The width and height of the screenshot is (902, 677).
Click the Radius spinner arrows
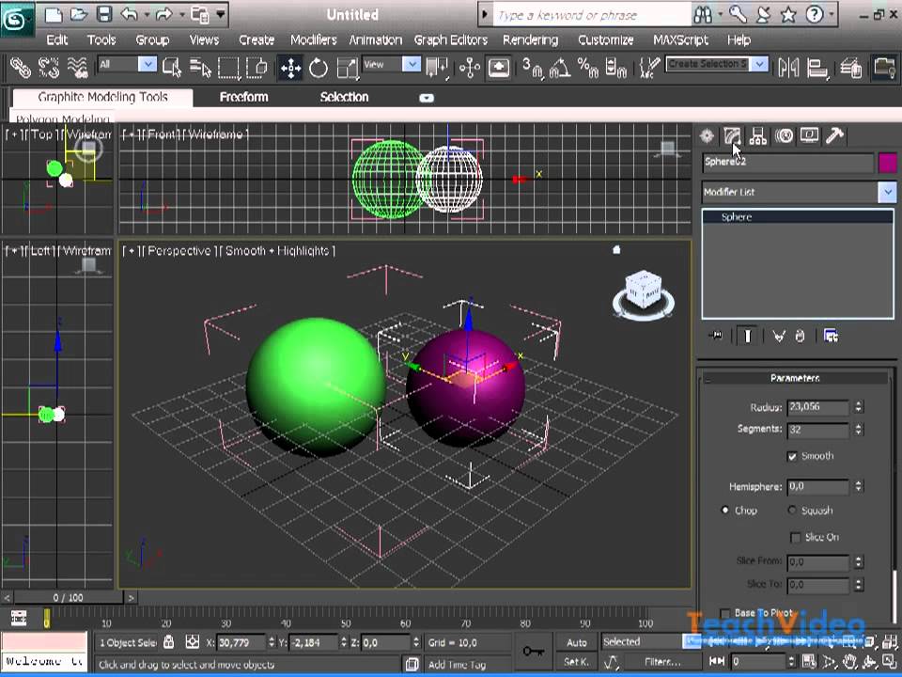coord(858,407)
